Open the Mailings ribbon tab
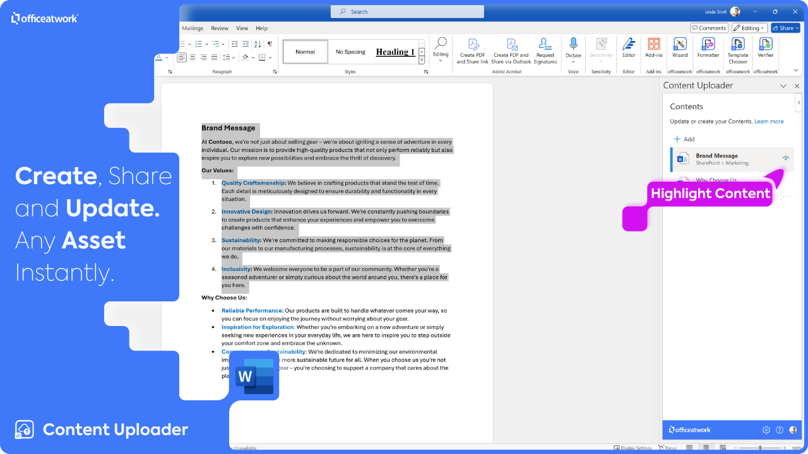Viewport: 808px width, 454px height. click(x=193, y=28)
